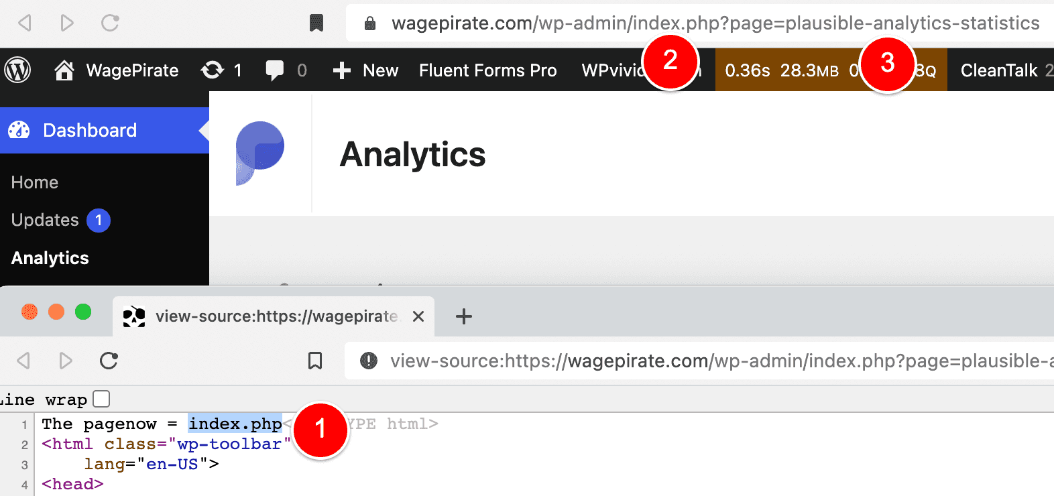Click the updates refresh icon in admin bar
1054x496 pixels.
point(213,70)
